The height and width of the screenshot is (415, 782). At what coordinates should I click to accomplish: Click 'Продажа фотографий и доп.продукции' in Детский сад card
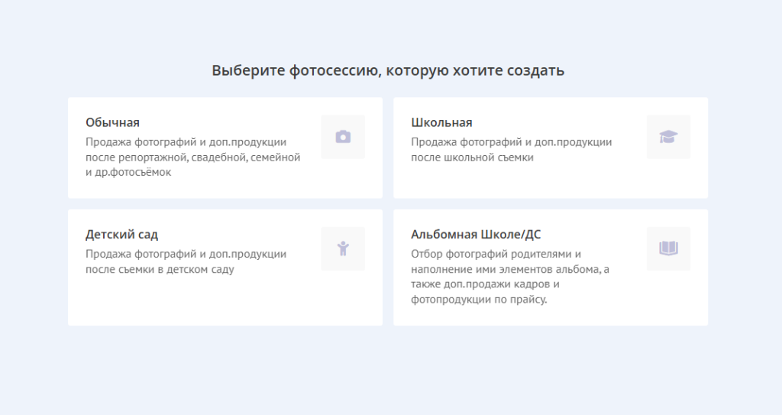pyautogui.click(x=186, y=254)
